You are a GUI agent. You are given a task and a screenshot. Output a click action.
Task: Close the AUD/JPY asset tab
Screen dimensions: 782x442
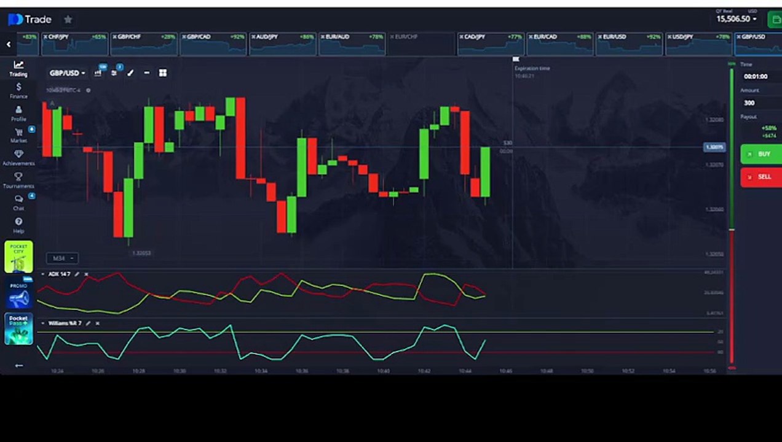pos(254,37)
